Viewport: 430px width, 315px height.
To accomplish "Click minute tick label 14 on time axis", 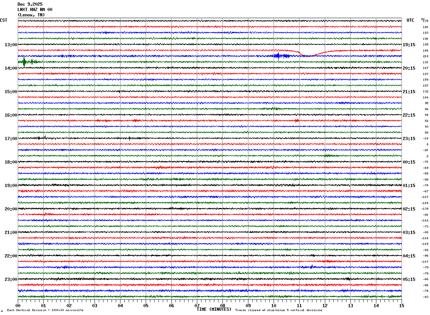I will (376, 305).
